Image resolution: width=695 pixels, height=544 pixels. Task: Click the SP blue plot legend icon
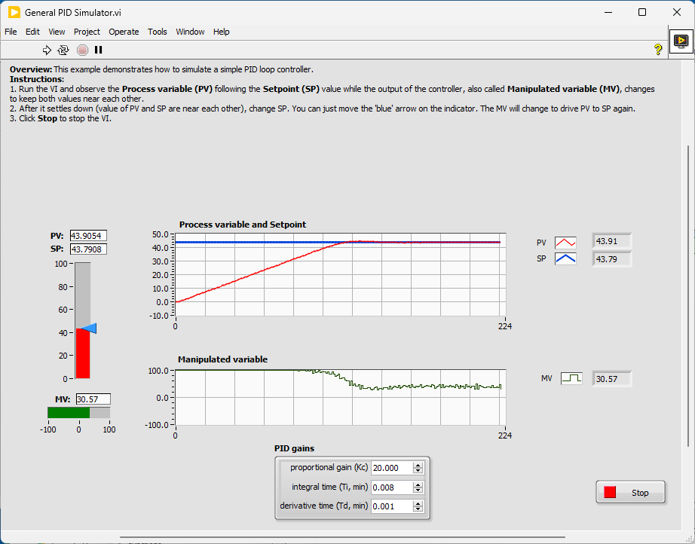point(565,258)
